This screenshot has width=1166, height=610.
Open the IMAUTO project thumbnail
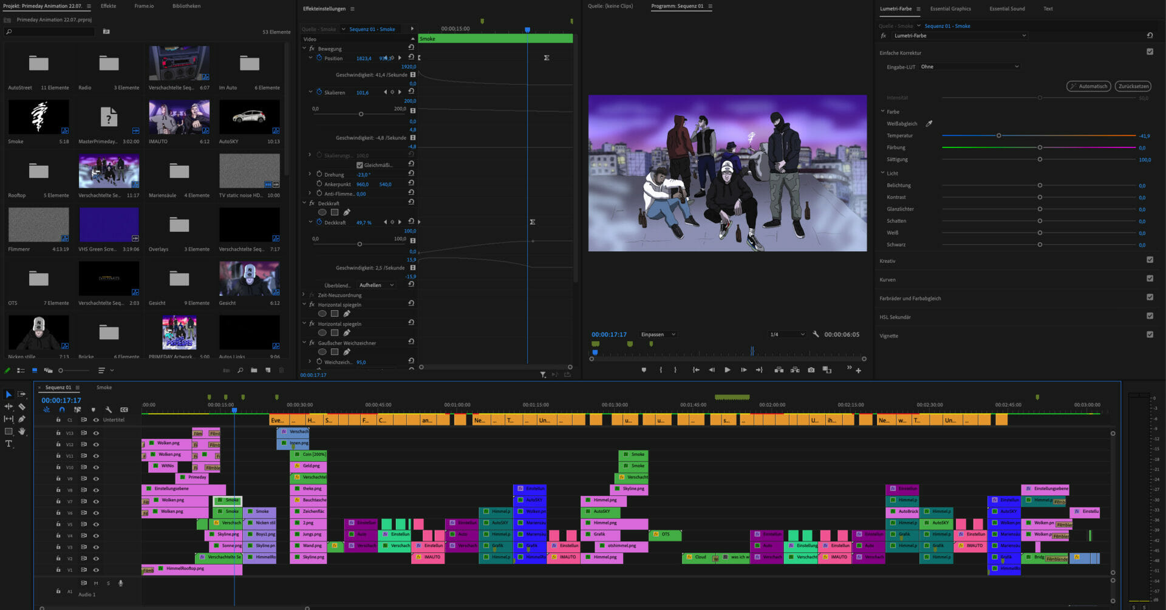[179, 117]
